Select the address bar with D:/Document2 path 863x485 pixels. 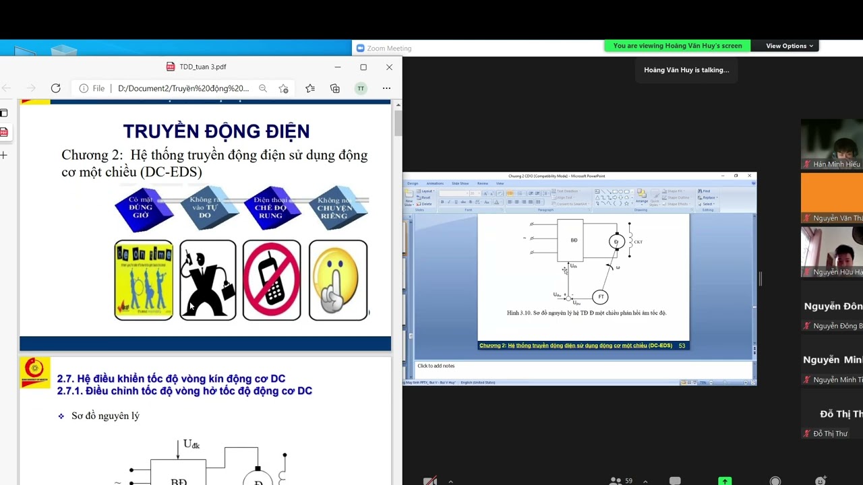pyautogui.click(x=183, y=88)
